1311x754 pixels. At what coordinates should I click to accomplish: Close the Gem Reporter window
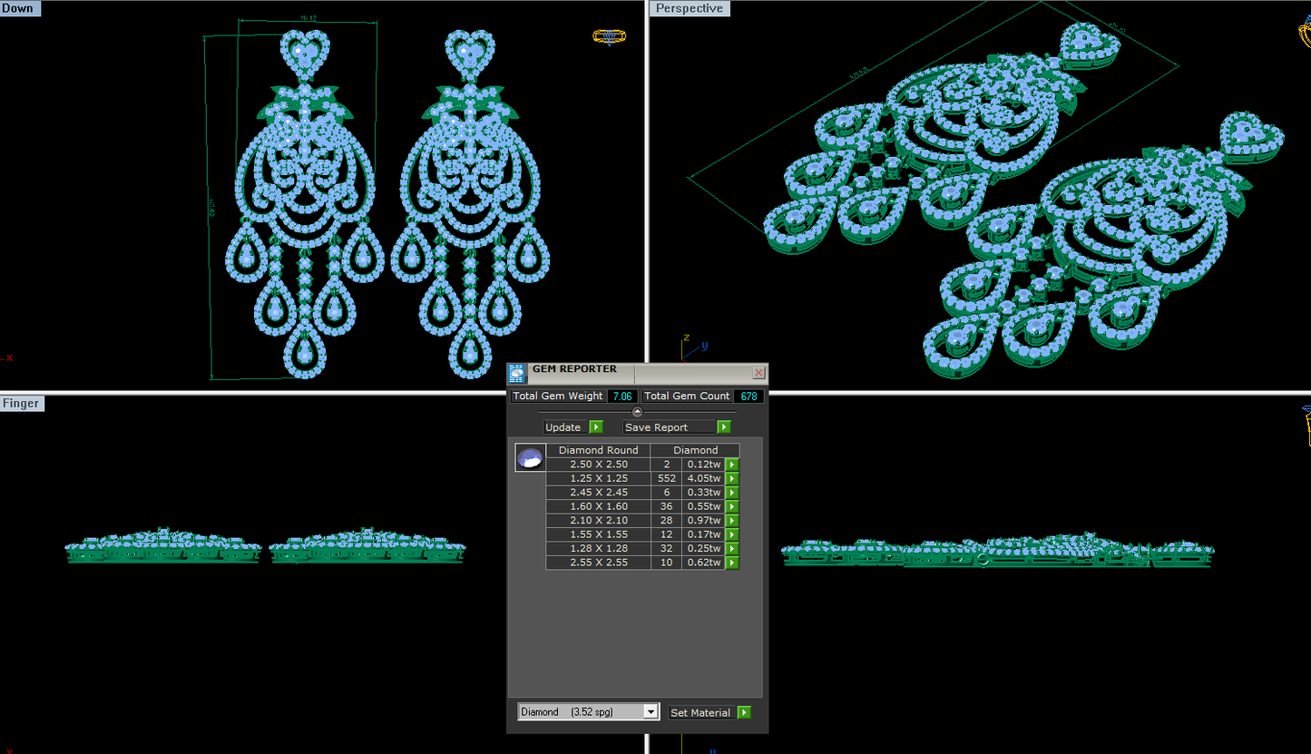[x=759, y=373]
